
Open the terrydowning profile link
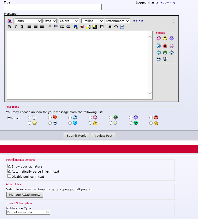tap(165, 2)
